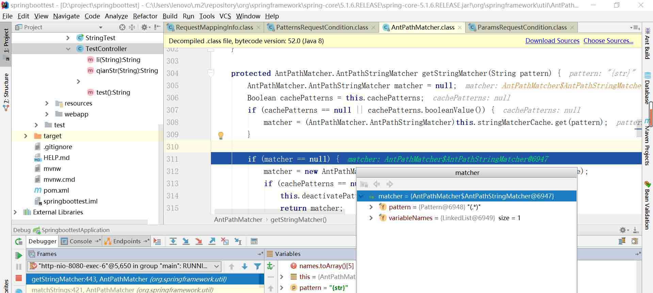653x293 pixels.
Task: Click the red Force Step Into icon
Action: coord(199,241)
